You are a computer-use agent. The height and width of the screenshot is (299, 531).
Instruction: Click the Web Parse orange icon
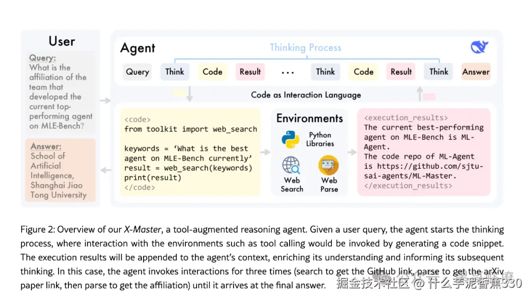pos(328,165)
